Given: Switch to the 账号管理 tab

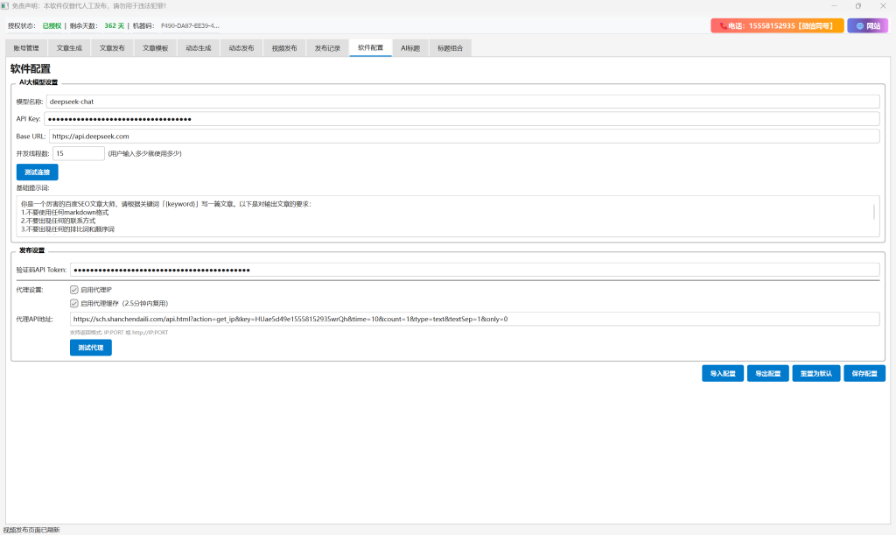Looking at the screenshot, I should point(26,48).
